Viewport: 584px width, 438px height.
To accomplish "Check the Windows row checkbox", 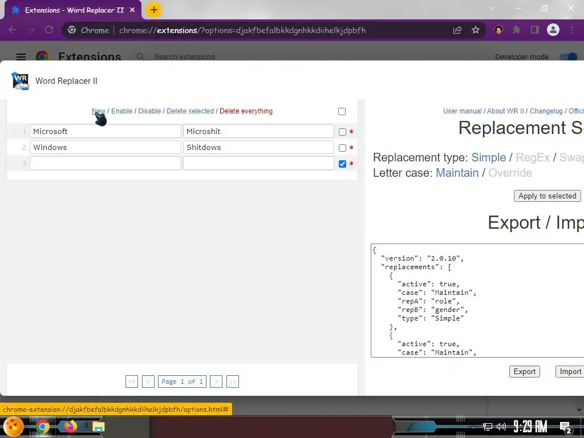I will point(342,148).
